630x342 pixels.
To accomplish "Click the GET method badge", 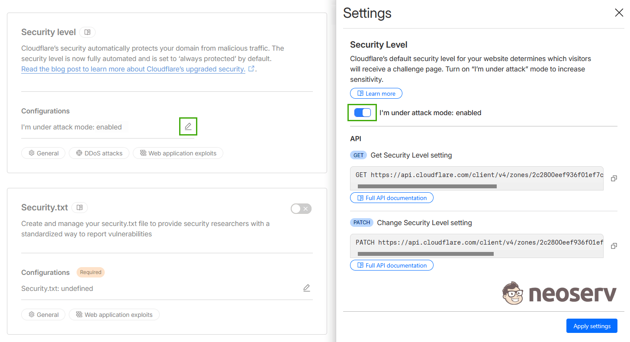I will point(359,155).
